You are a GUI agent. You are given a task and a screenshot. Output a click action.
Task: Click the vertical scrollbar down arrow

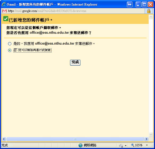point(151,135)
